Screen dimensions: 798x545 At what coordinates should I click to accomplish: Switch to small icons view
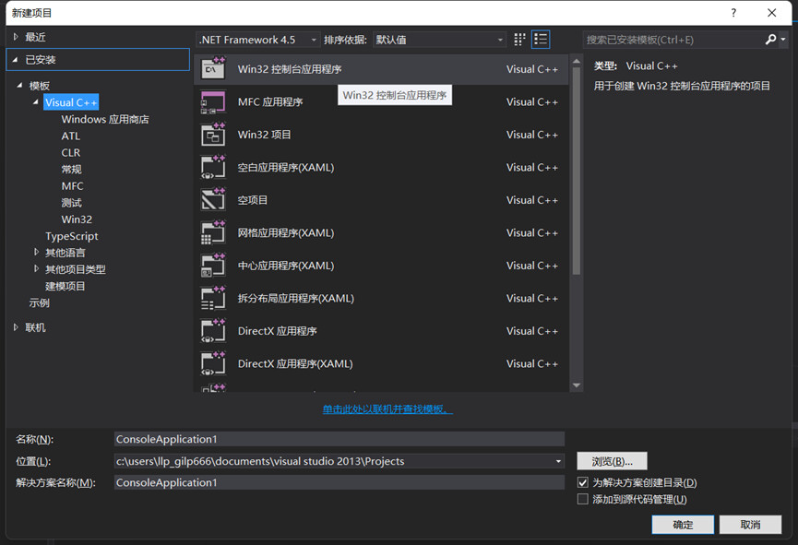point(519,40)
